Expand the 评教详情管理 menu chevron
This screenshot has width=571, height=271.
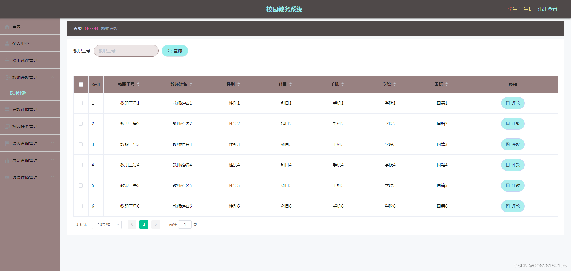[53, 109]
